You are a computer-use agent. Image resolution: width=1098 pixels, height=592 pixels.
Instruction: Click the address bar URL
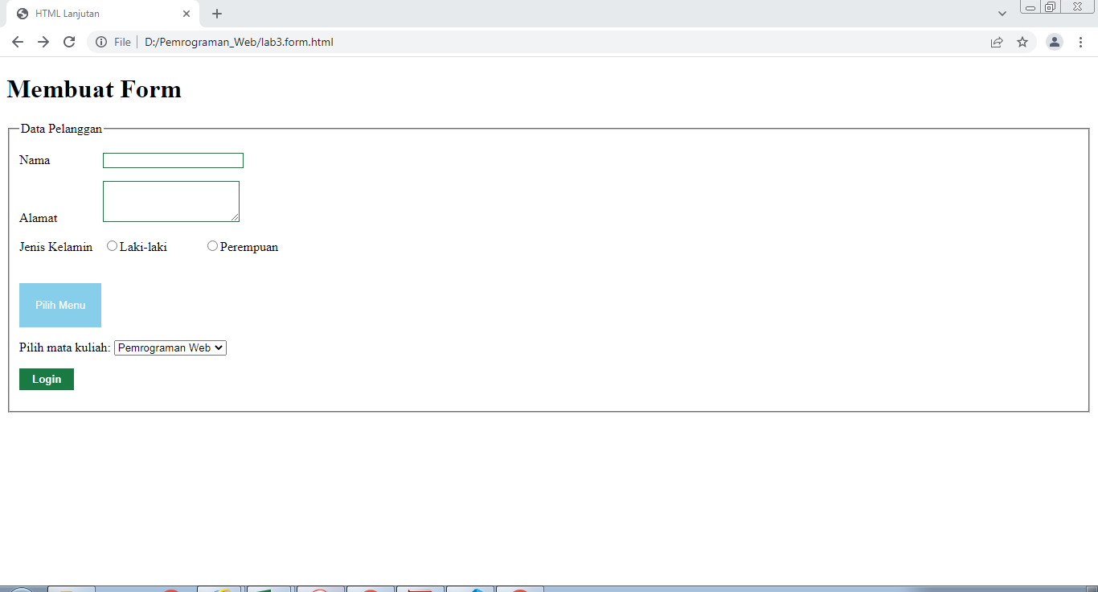239,42
